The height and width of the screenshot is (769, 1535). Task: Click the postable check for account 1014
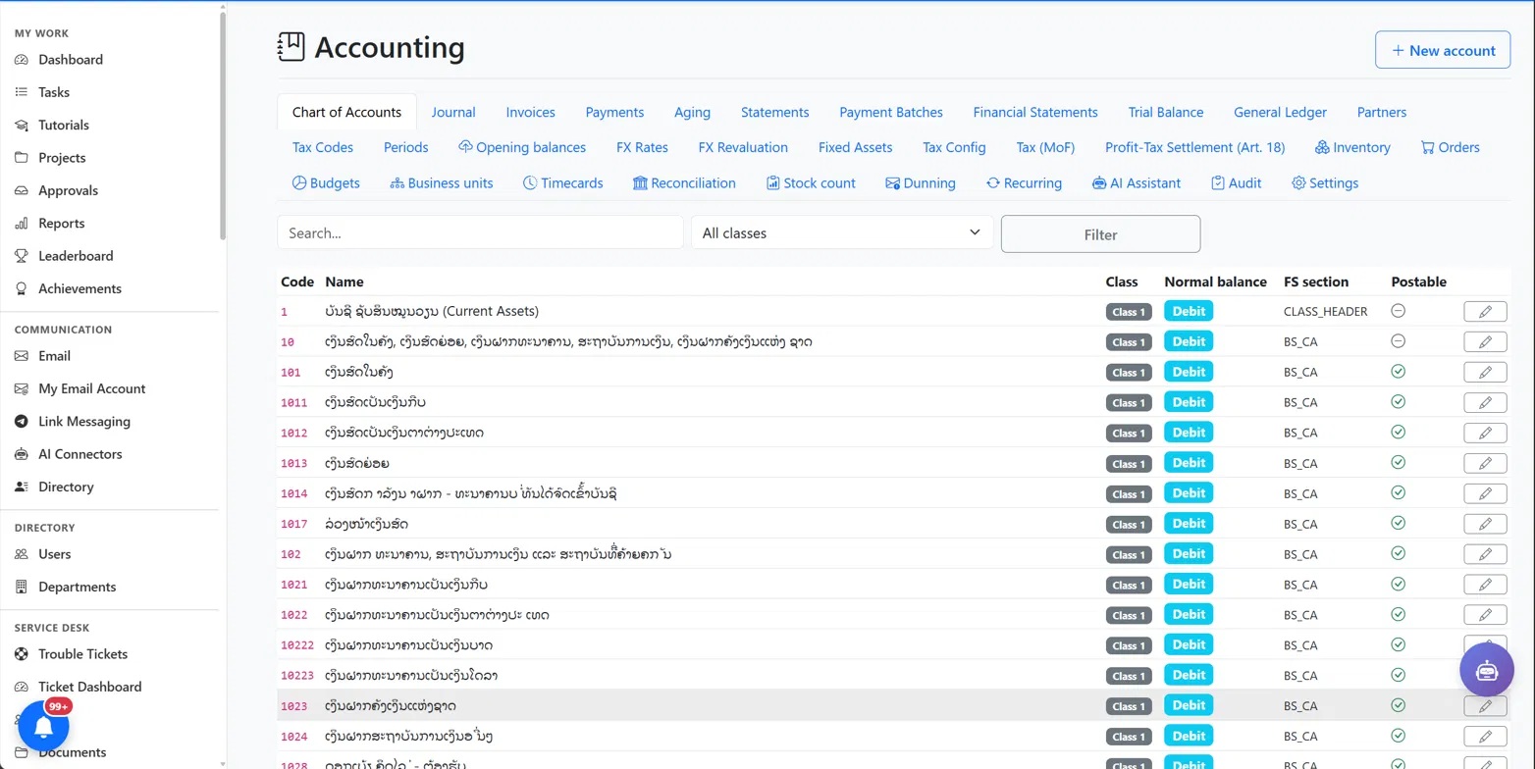(1399, 493)
